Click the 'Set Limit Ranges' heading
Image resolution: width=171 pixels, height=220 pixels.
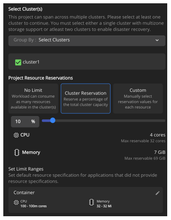coord(26,169)
